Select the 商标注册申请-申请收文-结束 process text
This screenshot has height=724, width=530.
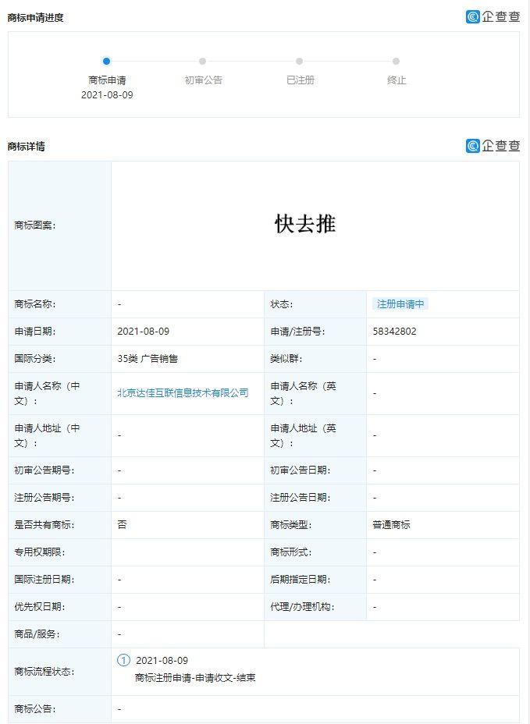(x=195, y=677)
